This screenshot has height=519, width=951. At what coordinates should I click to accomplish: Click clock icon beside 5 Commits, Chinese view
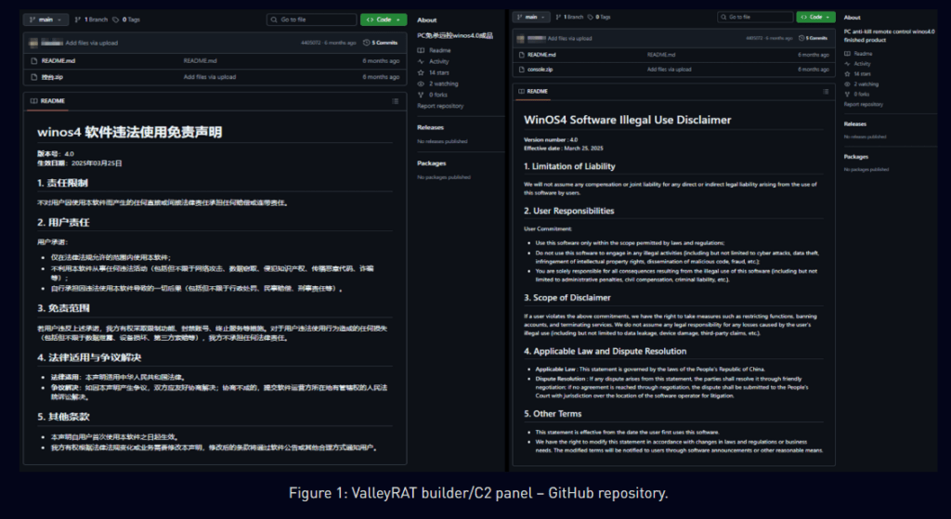click(x=366, y=43)
